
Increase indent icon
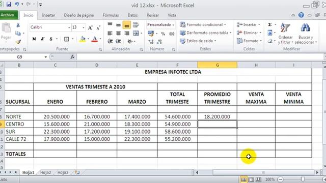coord(118,41)
